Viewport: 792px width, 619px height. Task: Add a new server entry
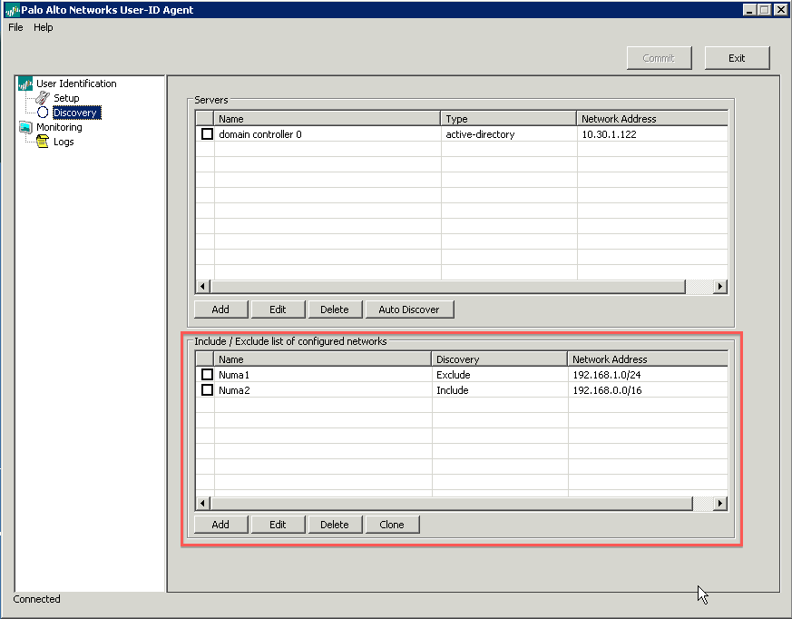(220, 309)
